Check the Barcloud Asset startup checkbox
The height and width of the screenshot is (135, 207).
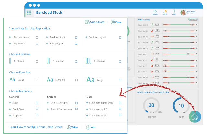point(37,38)
